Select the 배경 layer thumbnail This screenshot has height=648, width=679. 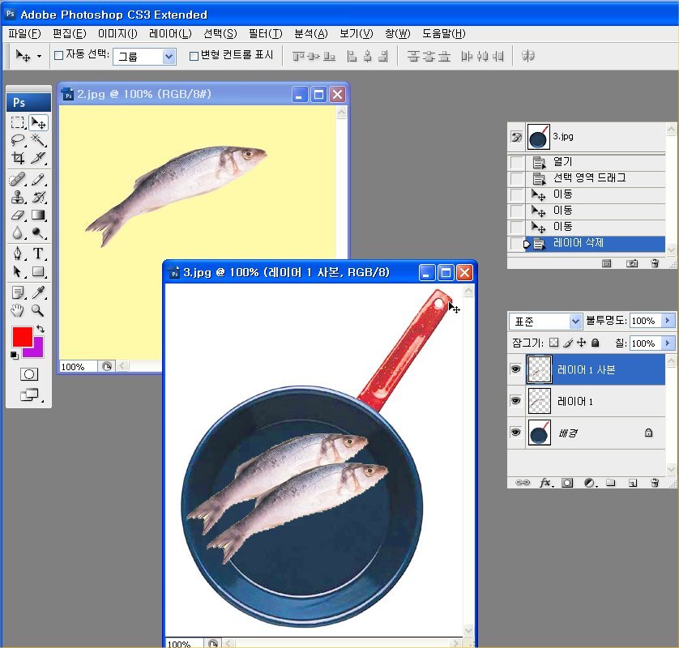pos(539,433)
